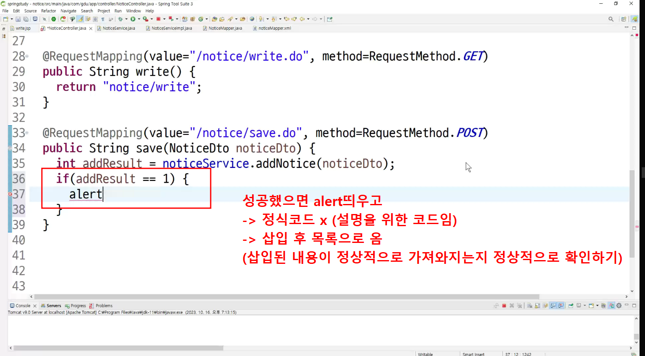
Task: Click the red Stop icon in main toolbar
Action: click(x=158, y=19)
